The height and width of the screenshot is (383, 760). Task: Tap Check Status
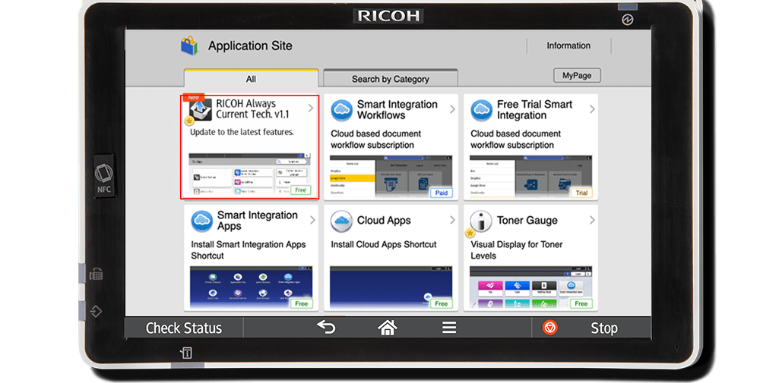[x=184, y=328]
